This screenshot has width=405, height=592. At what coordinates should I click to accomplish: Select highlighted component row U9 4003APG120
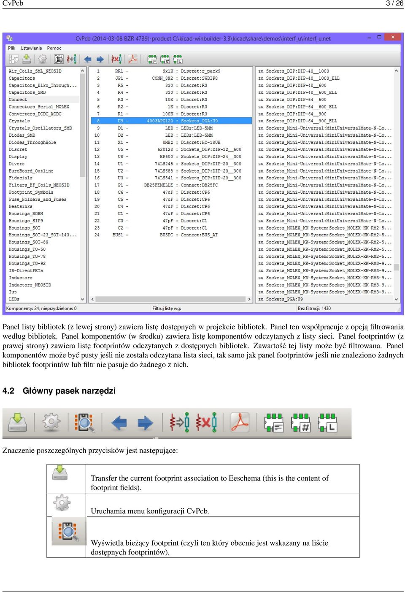point(171,121)
